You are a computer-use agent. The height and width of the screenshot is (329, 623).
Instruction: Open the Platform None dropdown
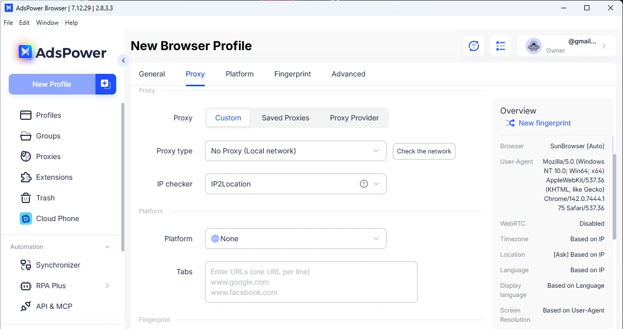pos(295,239)
